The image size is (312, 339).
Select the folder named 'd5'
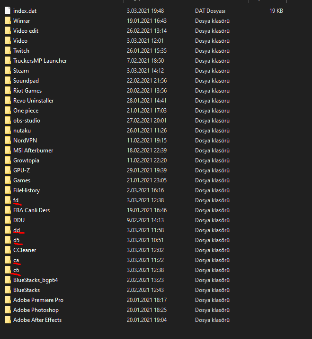click(17, 240)
